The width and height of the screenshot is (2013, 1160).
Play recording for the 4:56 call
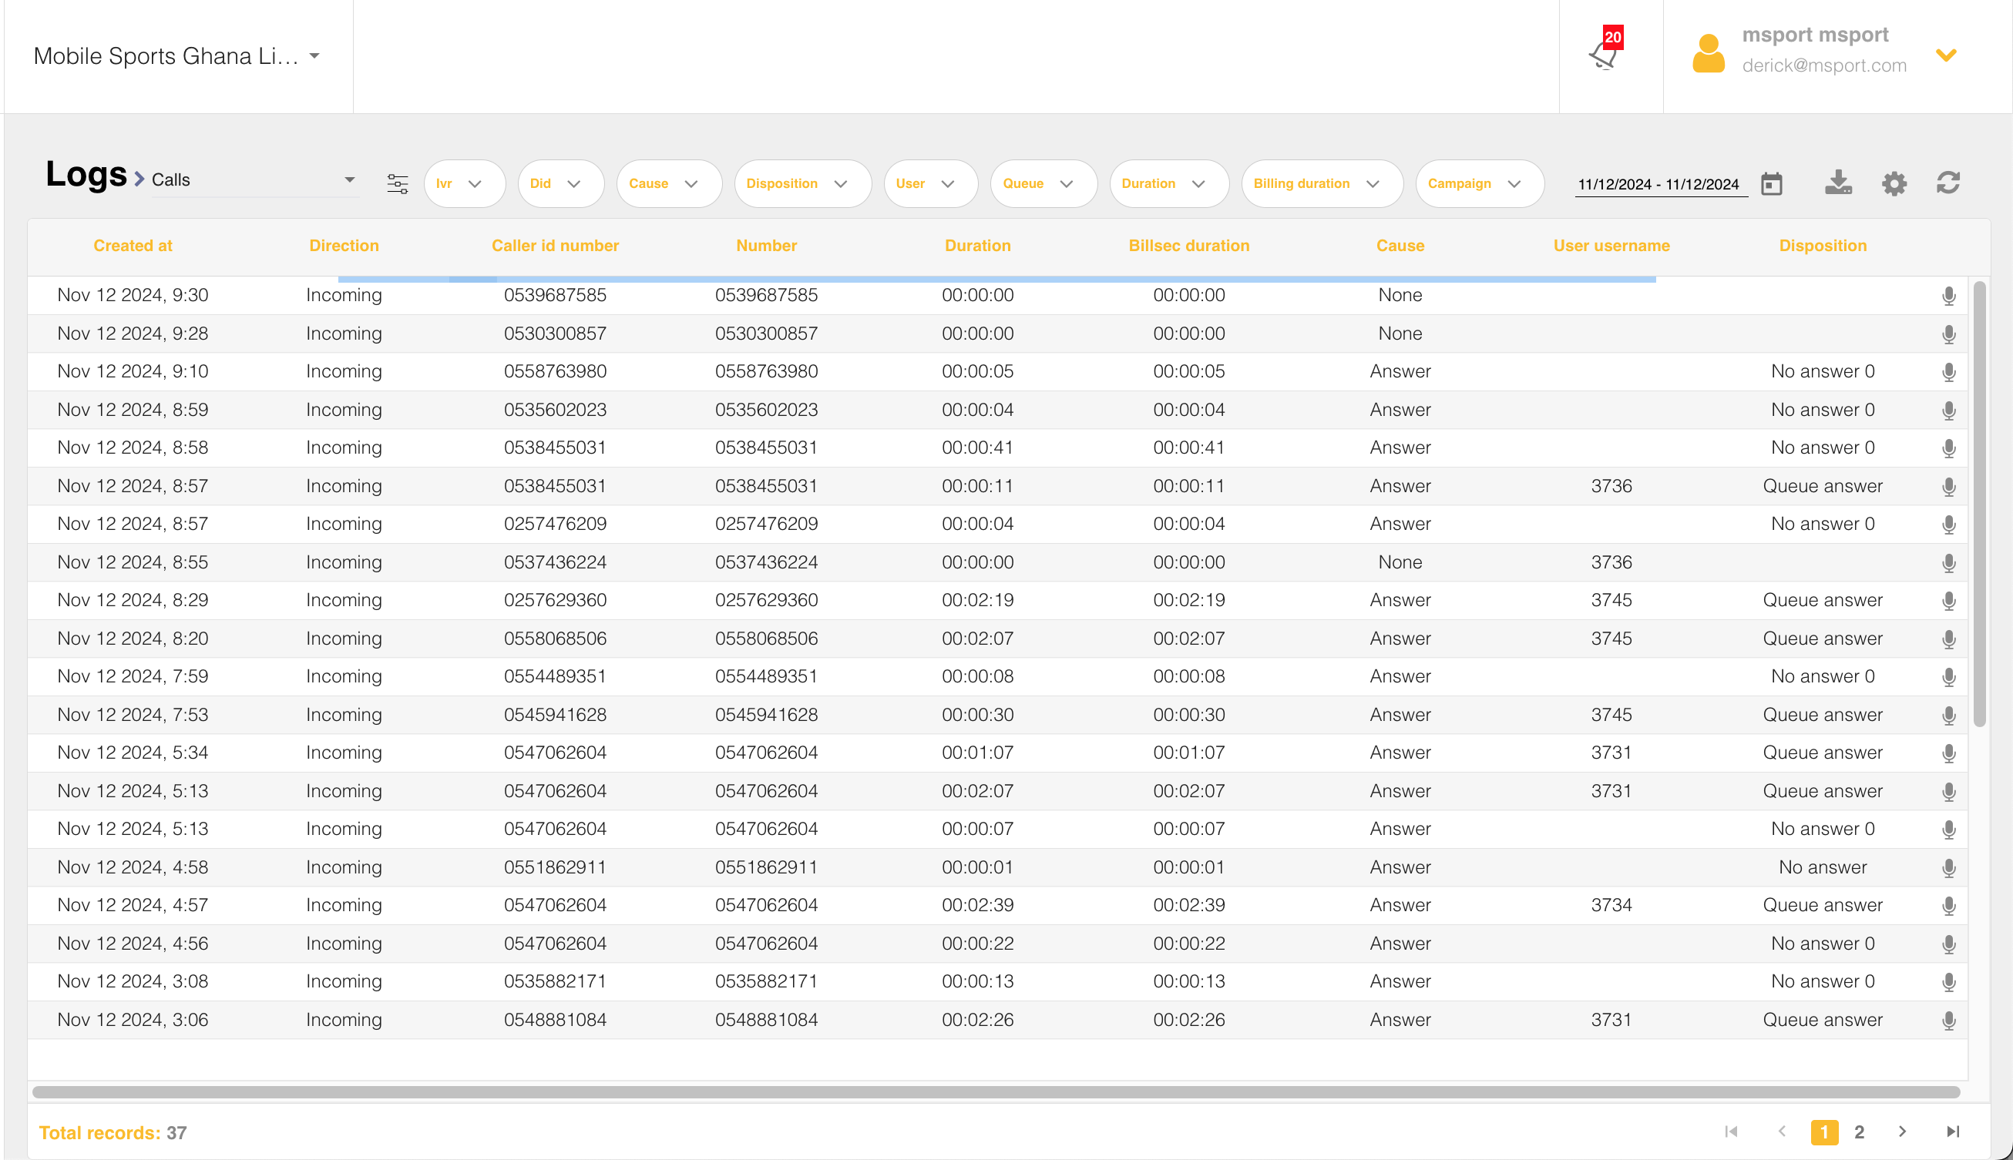[x=1948, y=944]
